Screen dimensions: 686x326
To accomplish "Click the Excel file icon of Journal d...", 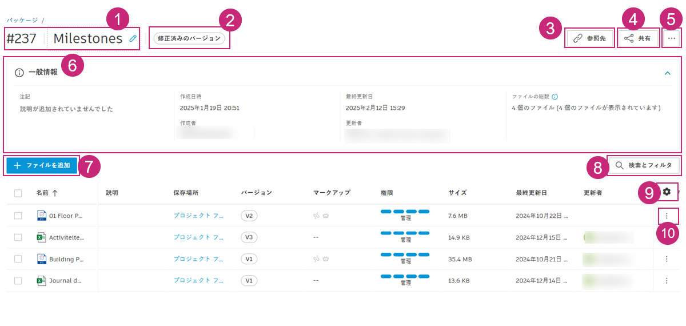I will tap(41, 281).
